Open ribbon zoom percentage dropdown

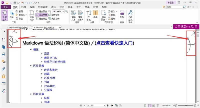[x=63, y=11]
